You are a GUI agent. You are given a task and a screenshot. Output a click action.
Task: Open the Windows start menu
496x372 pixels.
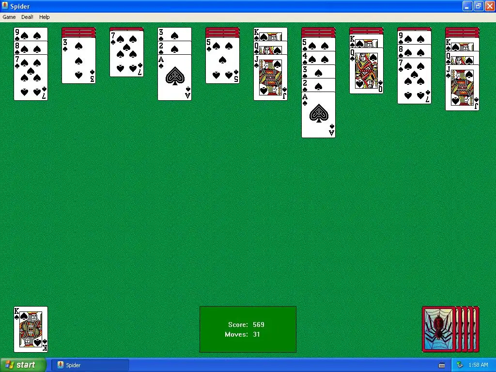click(23, 365)
